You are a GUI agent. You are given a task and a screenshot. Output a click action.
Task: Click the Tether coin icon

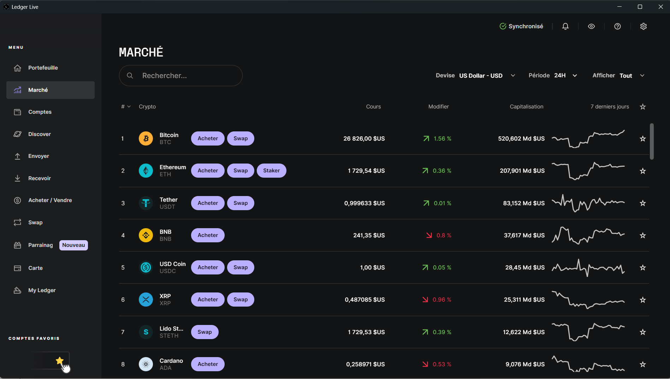pos(146,203)
